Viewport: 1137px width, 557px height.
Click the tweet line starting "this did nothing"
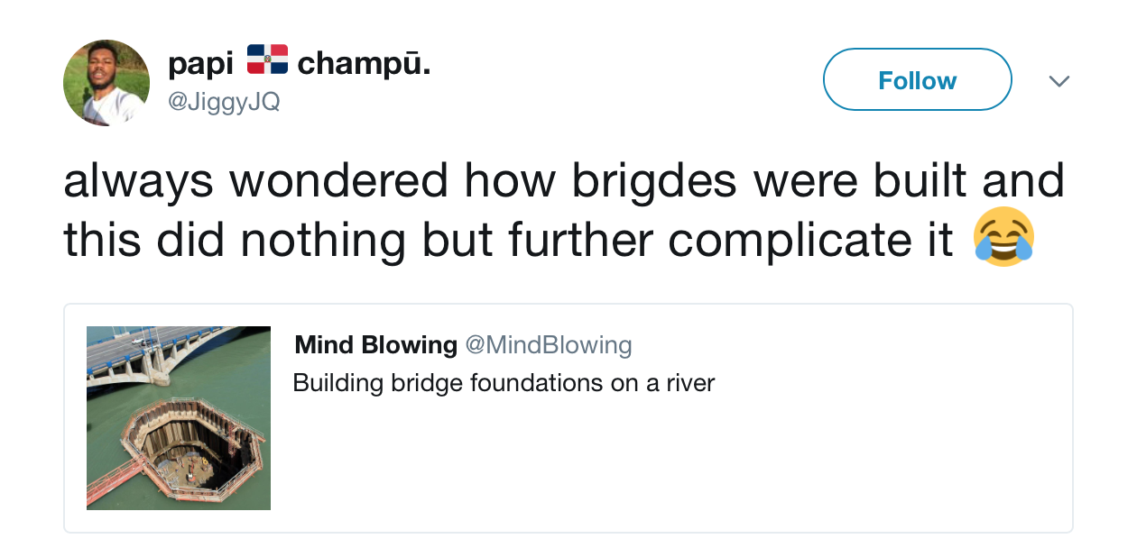pyautogui.click(x=508, y=239)
